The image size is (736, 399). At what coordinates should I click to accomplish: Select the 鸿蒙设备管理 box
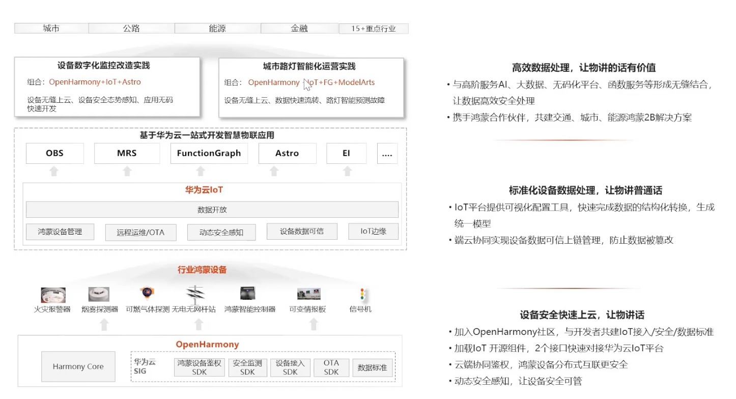tap(60, 232)
